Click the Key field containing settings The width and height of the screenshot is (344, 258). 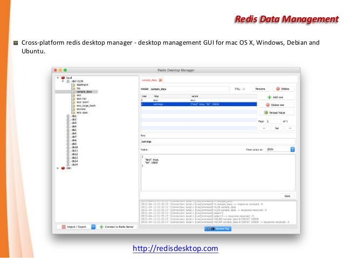pos(218,142)
